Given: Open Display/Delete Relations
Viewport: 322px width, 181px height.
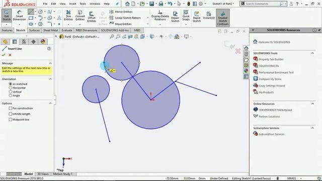Looking at the screenshot, I should 160,16.
